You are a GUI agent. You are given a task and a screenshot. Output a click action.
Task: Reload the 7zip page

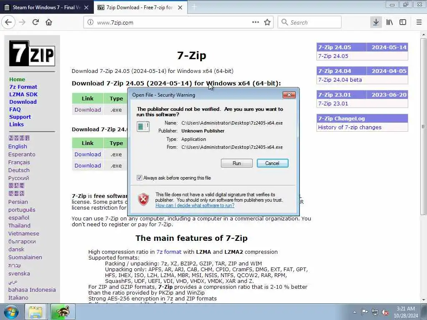(x=36, y=22)
